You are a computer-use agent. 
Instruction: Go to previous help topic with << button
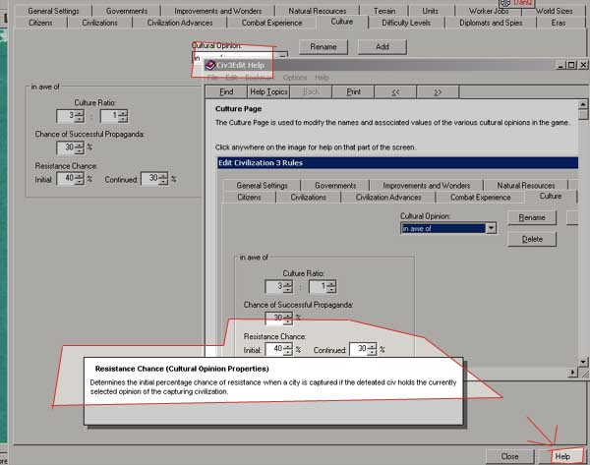(395, 91)
